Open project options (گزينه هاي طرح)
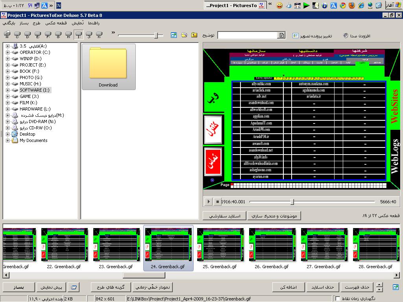This screenshot has width=403, height=302. 111,287
